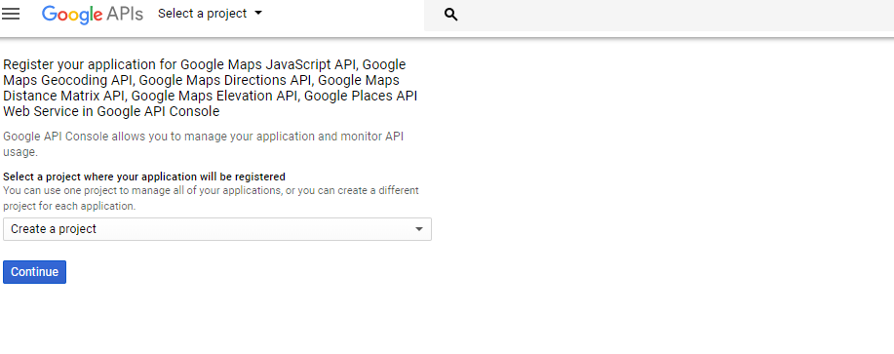Click Web Service in Google API Console text
The height and width of the screenshot is (354, 894).
click(x=111, y=112)
